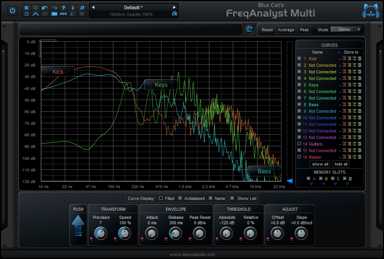Click the snowflake freeze icon
The height and width of the screenshot is (259, 384).
coord(82,14)
